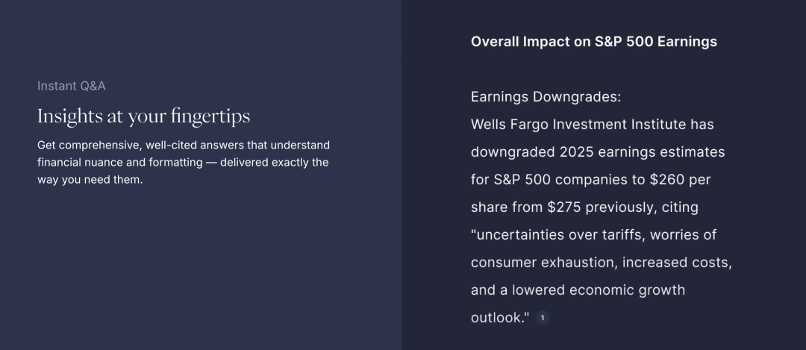Open citation badge number 1
This screenshot has width=806, height=350.
(543, 318)
